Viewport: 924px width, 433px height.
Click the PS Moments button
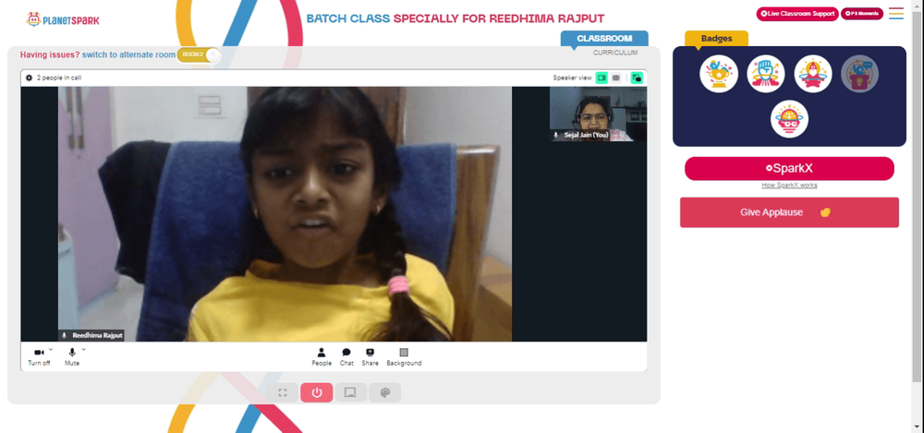coord(862,14)
